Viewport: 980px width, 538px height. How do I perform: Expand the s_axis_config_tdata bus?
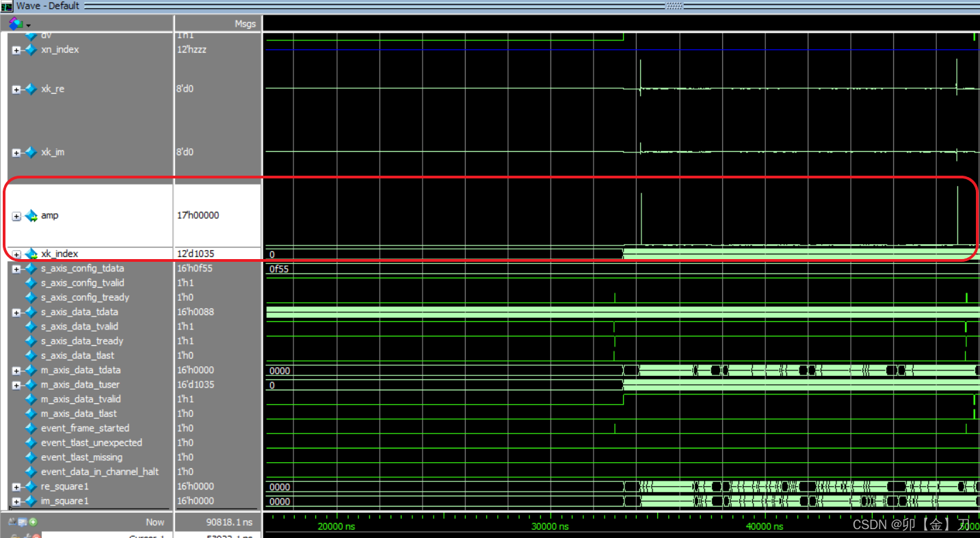tap(16, 269)
